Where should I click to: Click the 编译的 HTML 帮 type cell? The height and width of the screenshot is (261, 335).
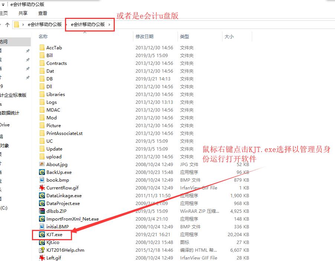[198, 250]
